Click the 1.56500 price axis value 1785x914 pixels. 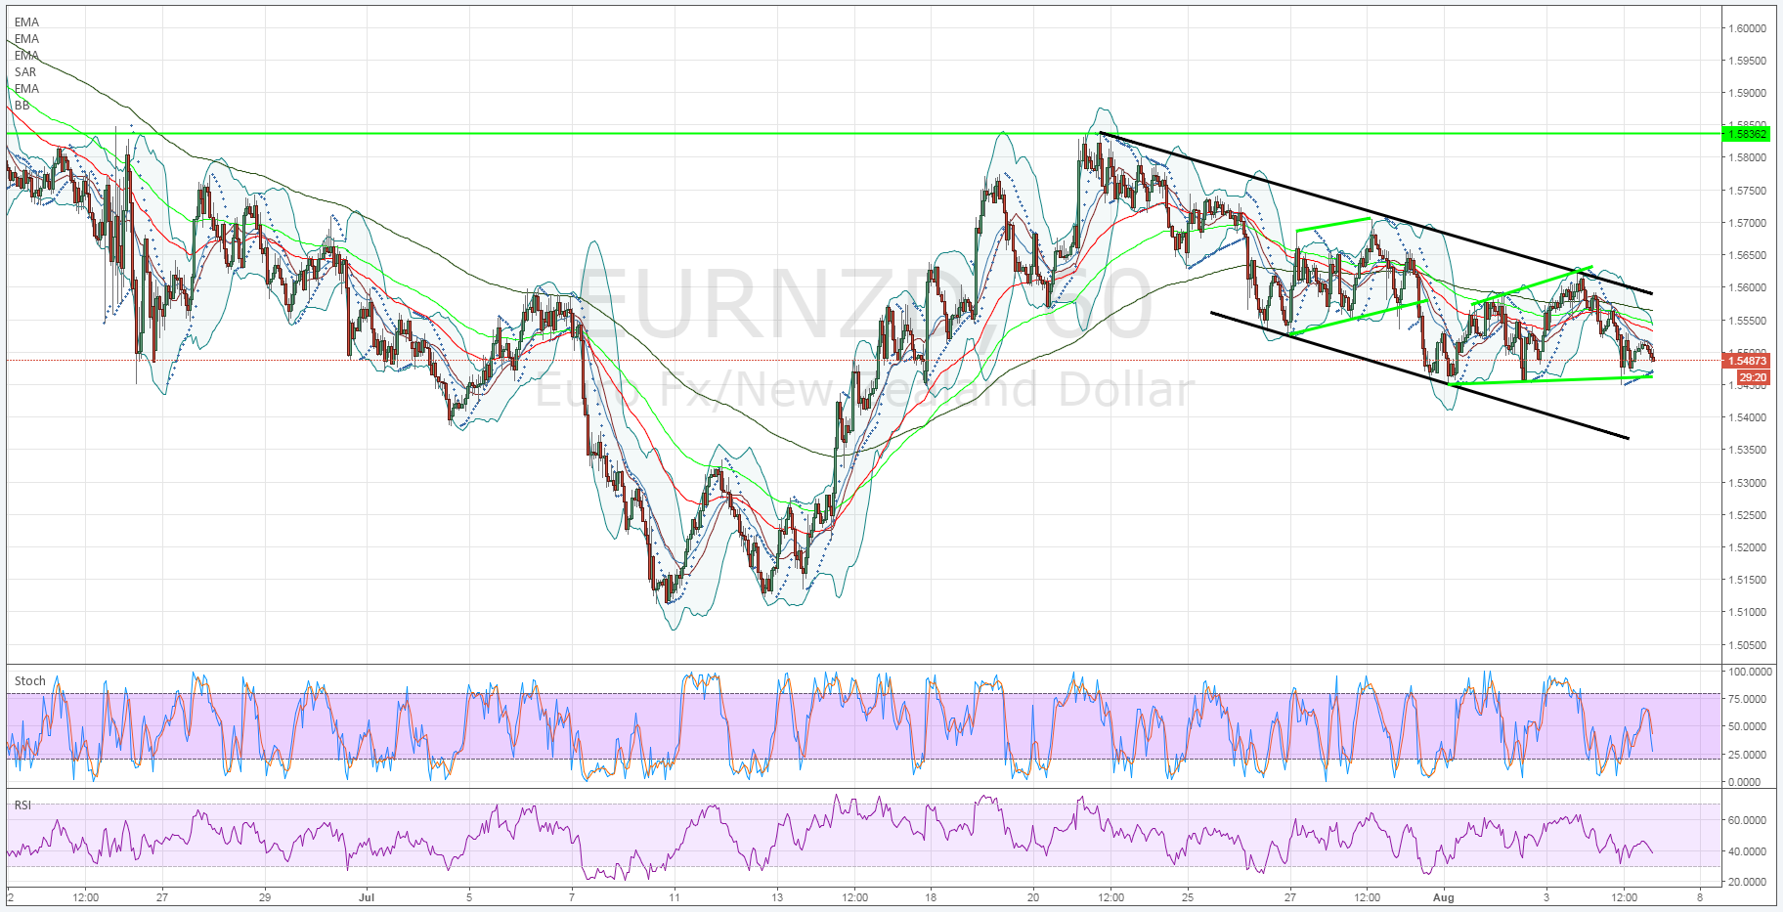(1748, 255)
